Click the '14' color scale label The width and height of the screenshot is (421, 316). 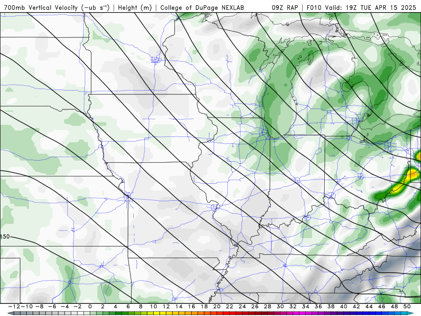pos(179,307)
